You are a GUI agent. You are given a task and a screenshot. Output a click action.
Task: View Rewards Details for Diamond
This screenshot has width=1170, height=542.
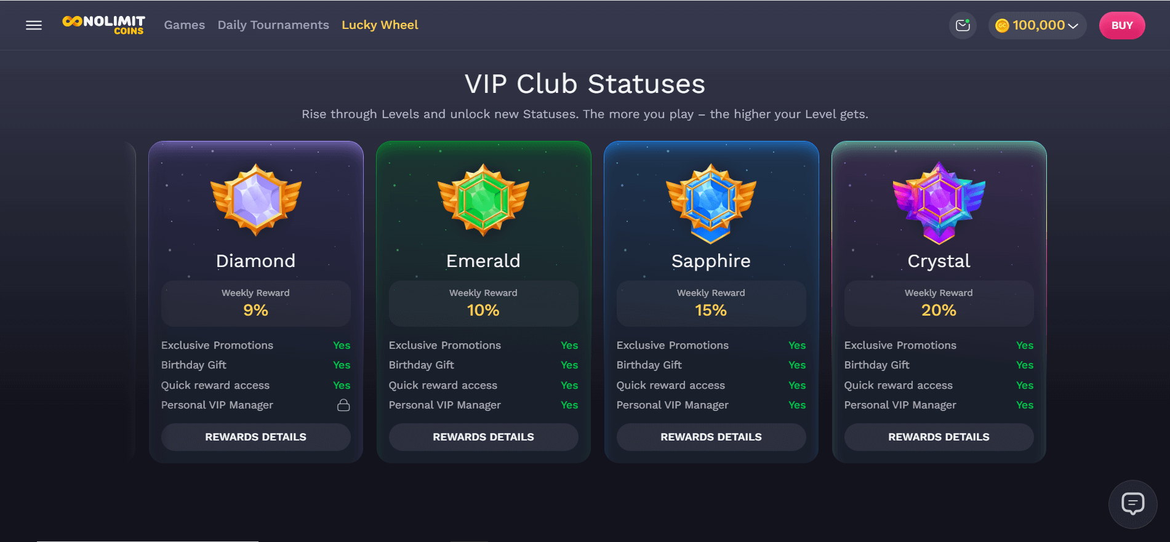(x=256, y=437)
